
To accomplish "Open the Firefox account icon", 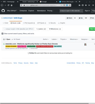I will 86,5.
